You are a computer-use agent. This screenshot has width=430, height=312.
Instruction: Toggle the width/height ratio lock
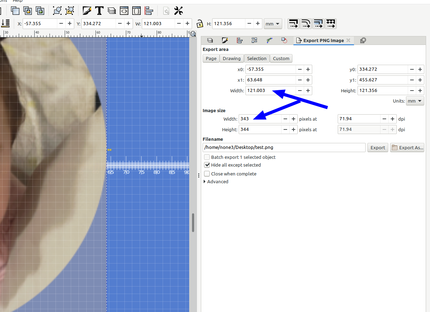coord(199,24)
